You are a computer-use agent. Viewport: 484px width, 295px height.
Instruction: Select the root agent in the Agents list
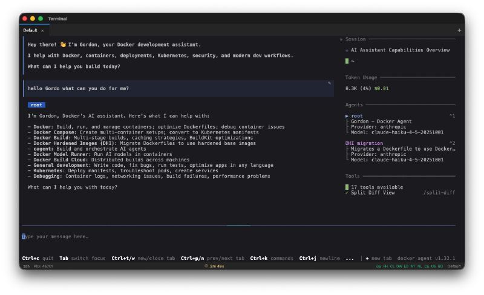tap(357, 116)
